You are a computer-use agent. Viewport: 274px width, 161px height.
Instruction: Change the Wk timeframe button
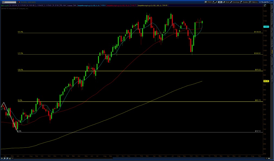click(x=220, y=2)
